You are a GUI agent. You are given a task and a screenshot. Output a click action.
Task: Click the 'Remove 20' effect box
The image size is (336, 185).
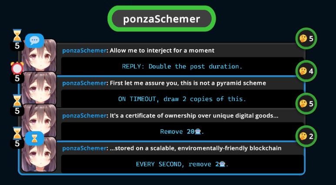[182, 131]
